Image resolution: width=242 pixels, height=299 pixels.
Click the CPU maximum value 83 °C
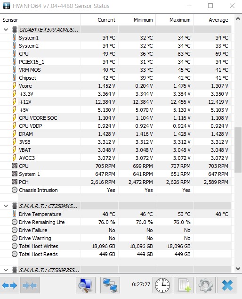pos(184,54)
